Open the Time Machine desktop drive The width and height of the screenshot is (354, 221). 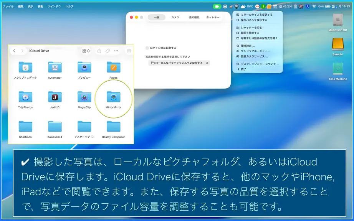(x=337, y=71)
